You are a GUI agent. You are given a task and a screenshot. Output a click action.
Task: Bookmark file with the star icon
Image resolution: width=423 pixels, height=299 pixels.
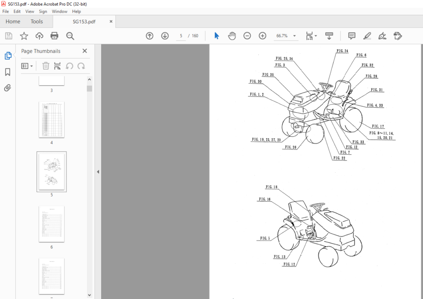click(24, 36)
